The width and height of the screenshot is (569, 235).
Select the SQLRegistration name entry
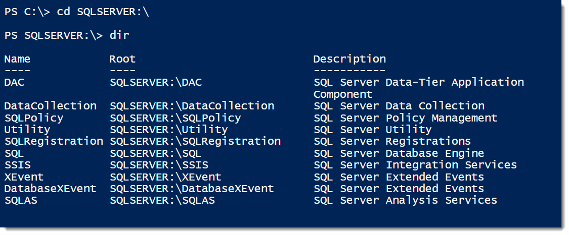pos(54,141)
